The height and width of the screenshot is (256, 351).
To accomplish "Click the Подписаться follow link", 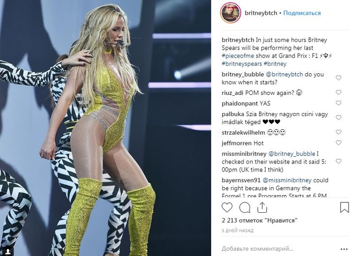I will (302, 13).
